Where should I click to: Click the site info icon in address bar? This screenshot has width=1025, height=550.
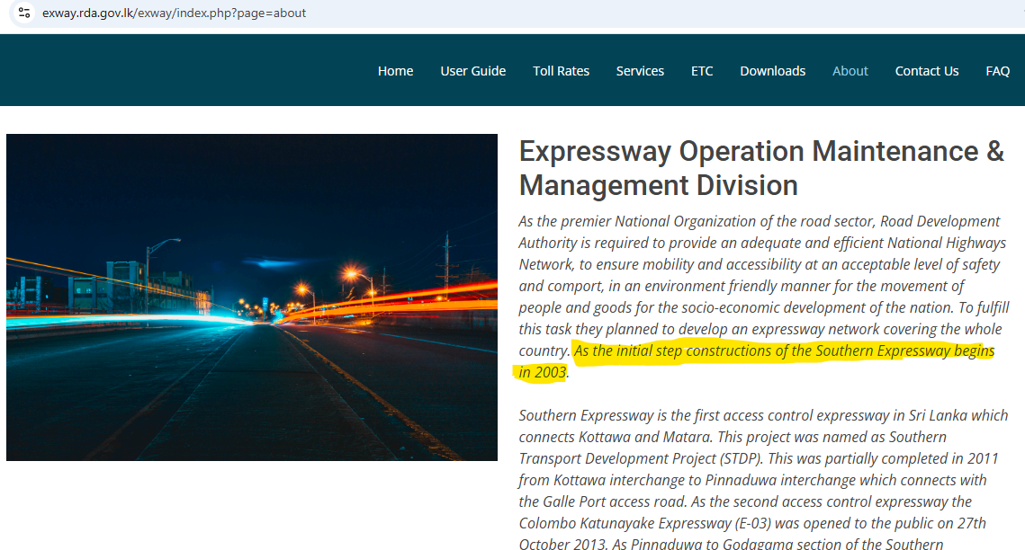point(24,13)
